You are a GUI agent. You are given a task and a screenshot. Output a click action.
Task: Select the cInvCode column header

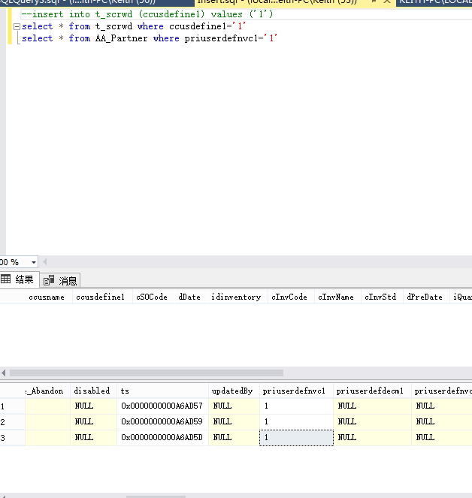pyautogui.click(x=289, y=297)
